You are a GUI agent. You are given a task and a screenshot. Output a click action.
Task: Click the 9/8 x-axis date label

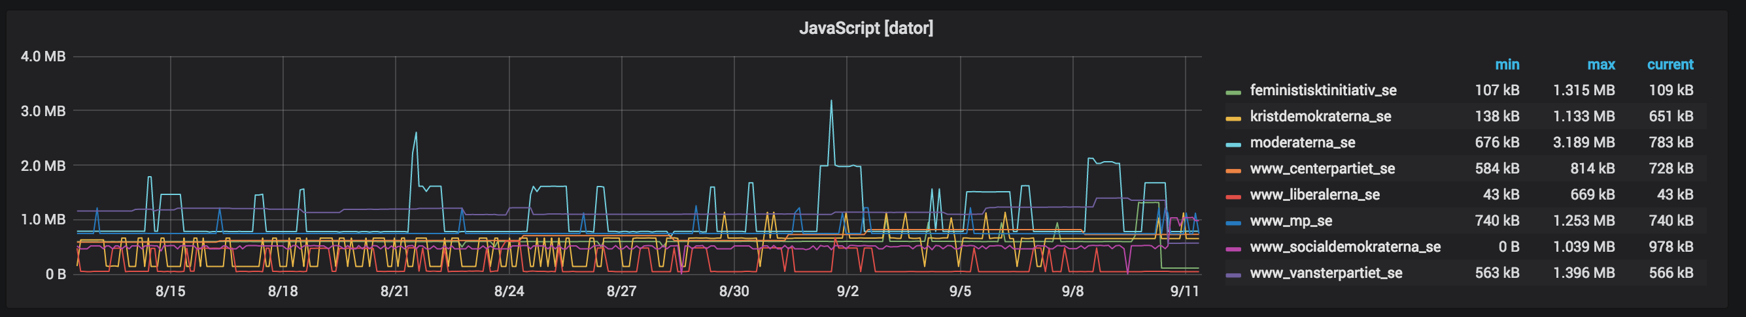(1072, 292)
